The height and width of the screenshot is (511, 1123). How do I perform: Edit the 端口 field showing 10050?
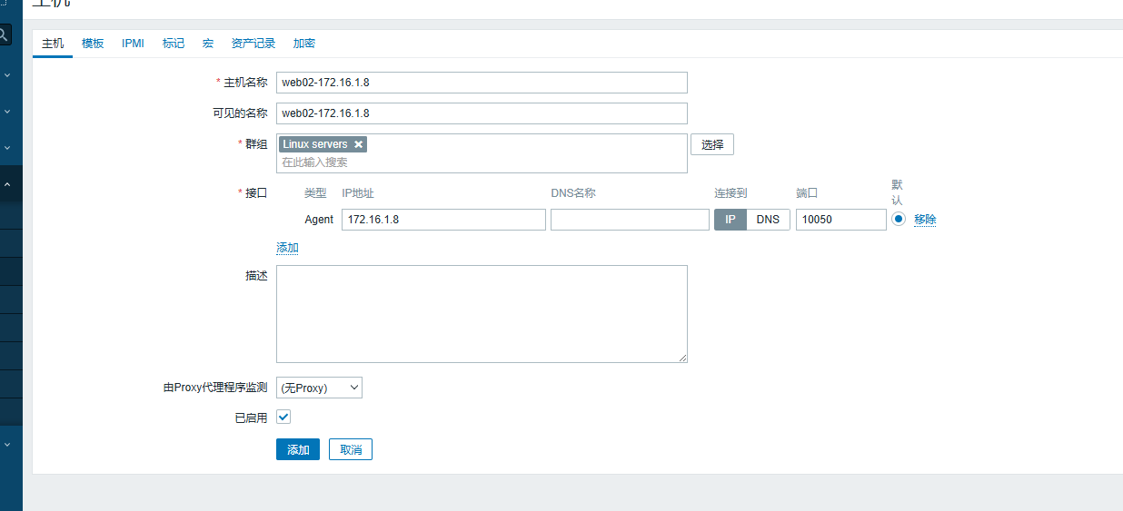click(x=841, y=220)
